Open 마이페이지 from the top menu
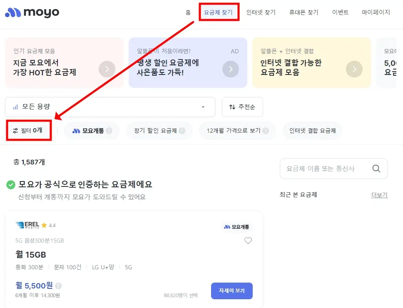Viewport: 403px width, 308px height. click(x=375, y=12)
